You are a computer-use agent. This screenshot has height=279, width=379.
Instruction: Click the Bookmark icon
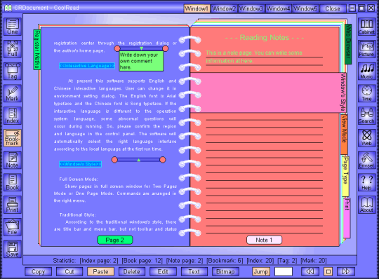(13, 138)
